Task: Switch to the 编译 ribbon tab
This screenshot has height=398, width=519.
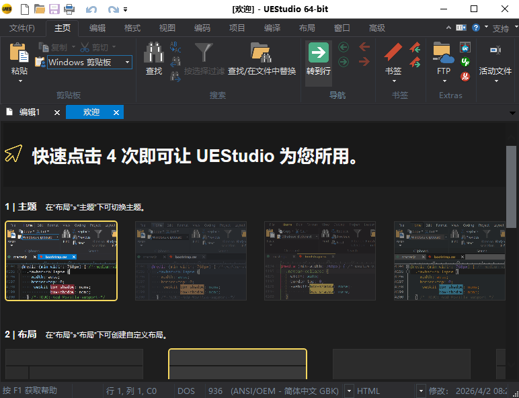Action: pyautogui.click(x=272, y=28)
